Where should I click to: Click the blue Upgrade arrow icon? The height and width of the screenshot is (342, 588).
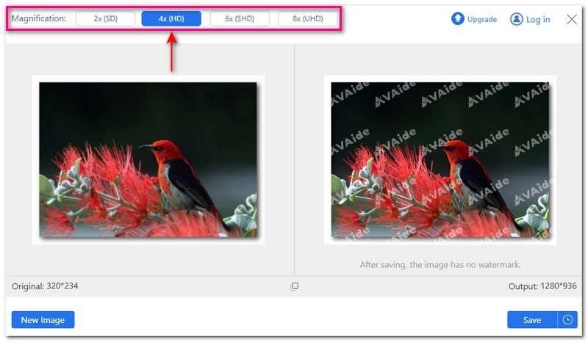point(458,19)
